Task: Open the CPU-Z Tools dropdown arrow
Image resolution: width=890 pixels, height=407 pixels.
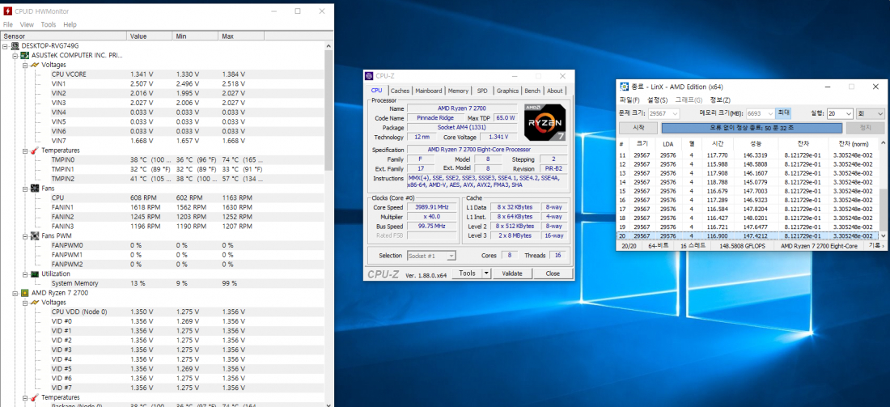Action: click(486, 273)
